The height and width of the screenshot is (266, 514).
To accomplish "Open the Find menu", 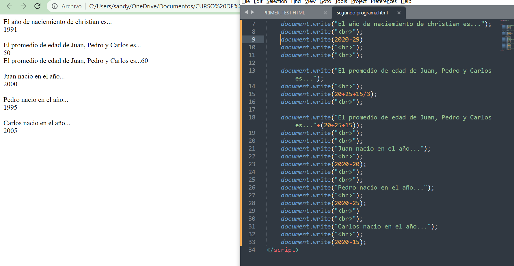I will tap(296, 2).
